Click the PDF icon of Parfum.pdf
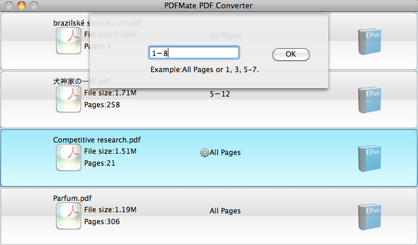This screenshot has height=245, width=418. 69,216
